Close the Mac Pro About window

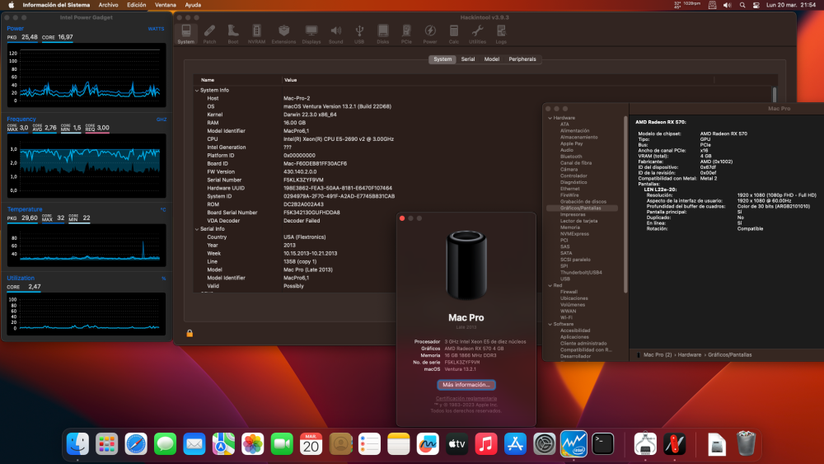click(x=402, y=218)
